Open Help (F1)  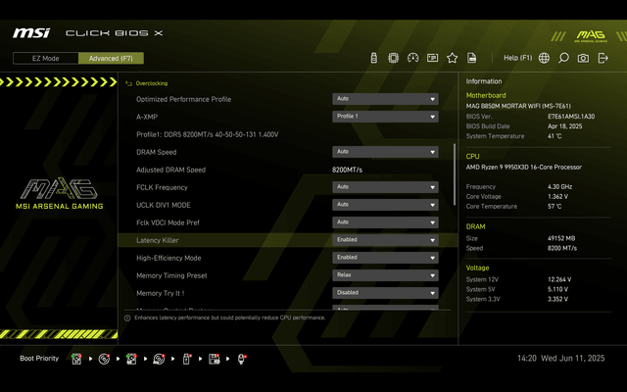pyautogui.click(x=517, y=58)
